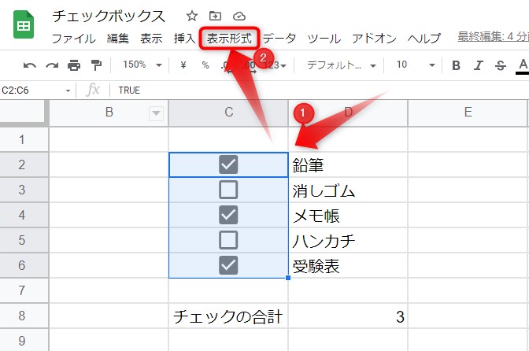Undo the last action
The height and width of the screenshot is (351, 529).
click(x=30, y=65)
